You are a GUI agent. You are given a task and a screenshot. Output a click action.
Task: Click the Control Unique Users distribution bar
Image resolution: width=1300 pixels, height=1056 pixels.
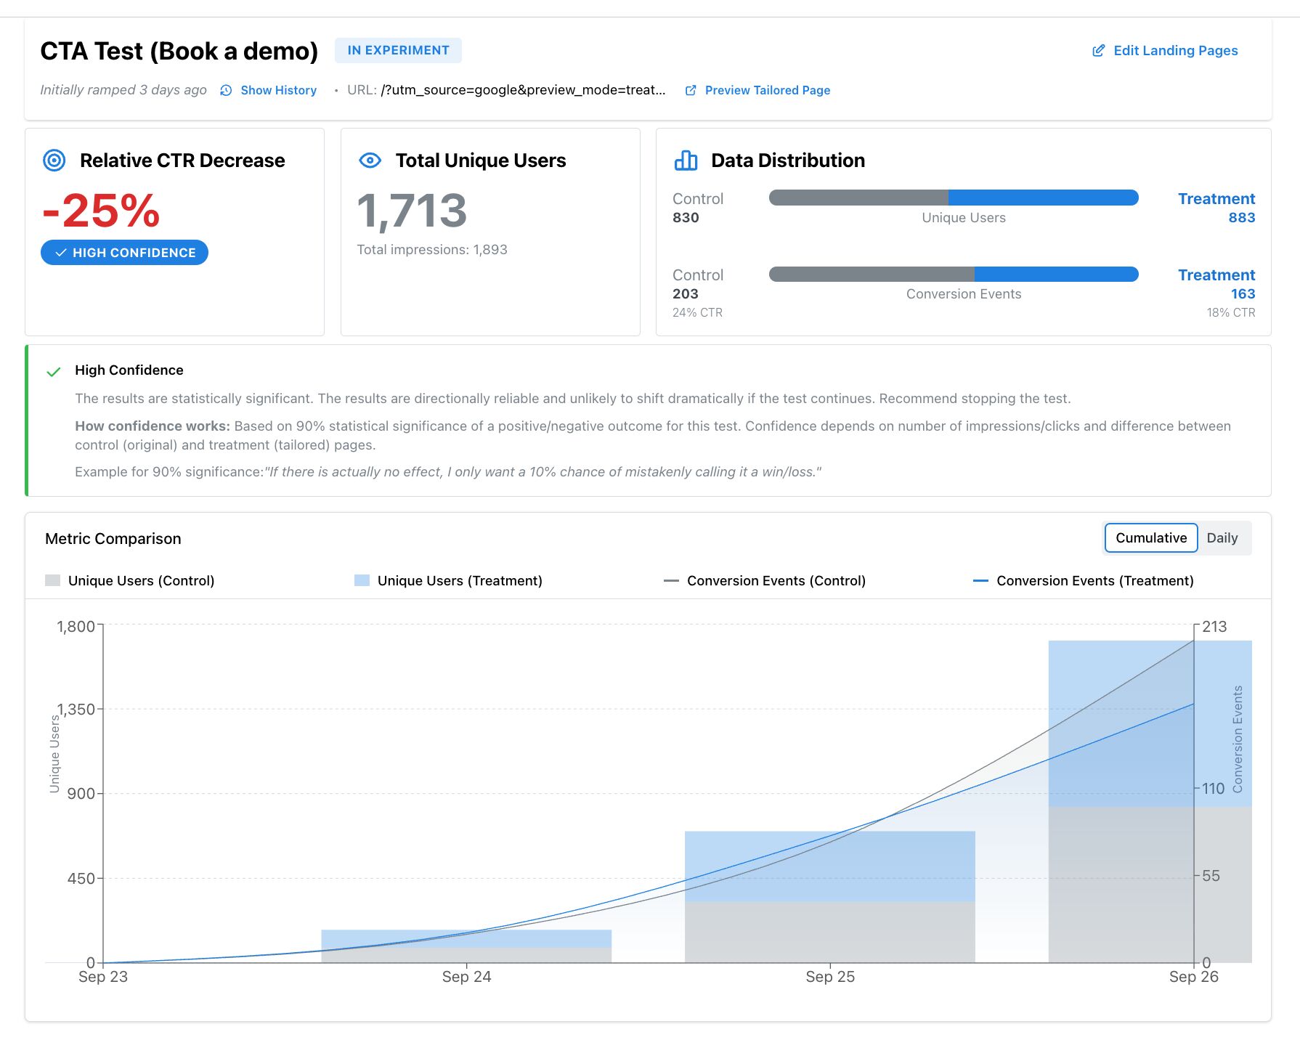[857, 197]
